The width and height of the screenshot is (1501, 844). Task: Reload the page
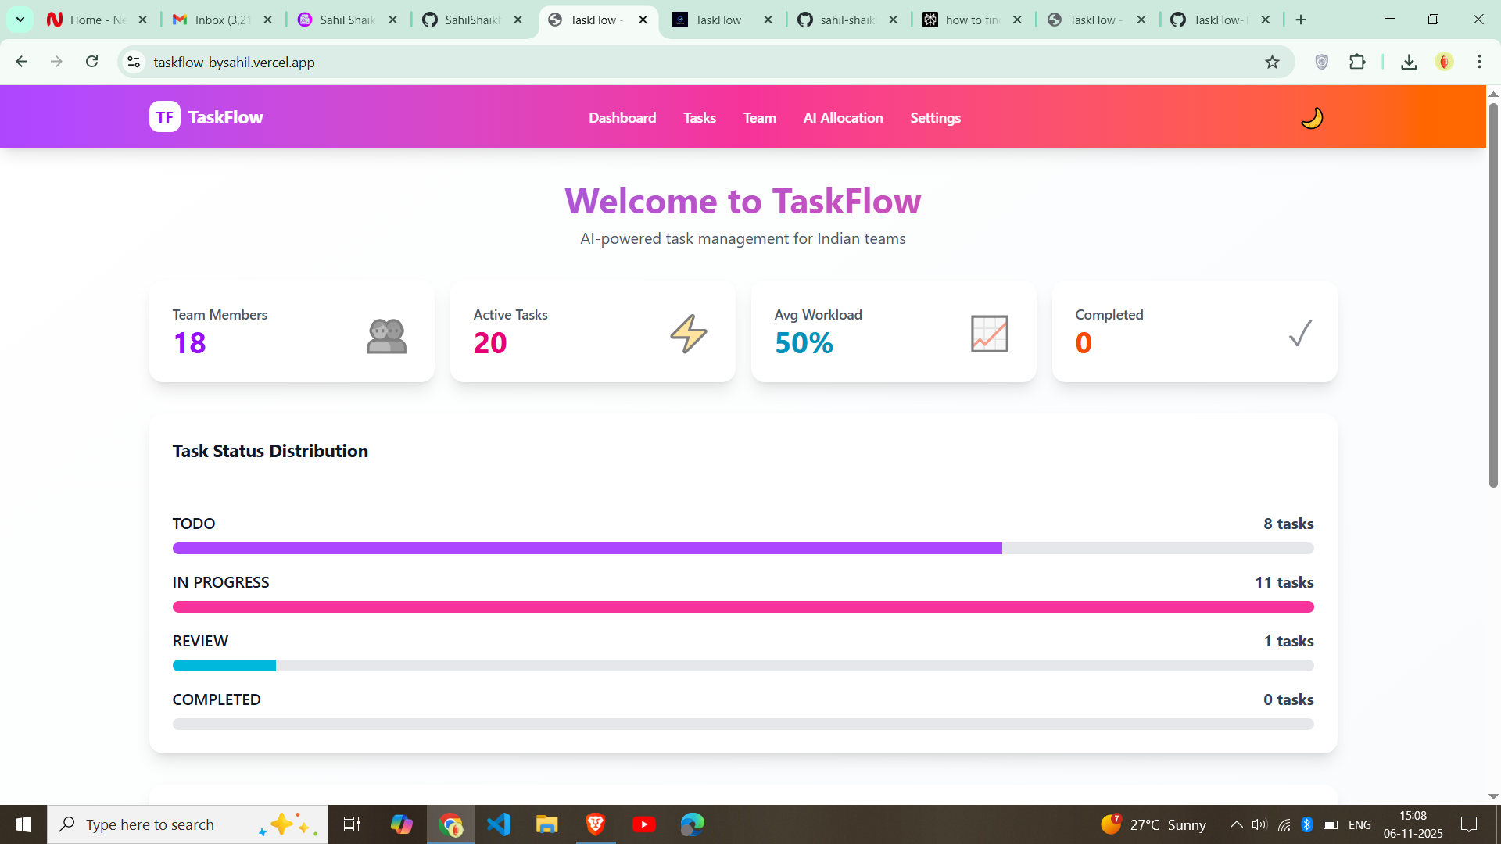tap(91, 62)
